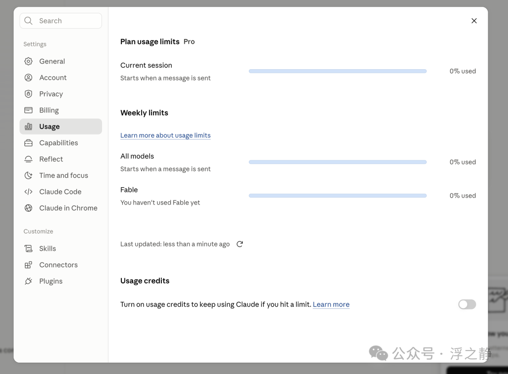Screen dimensions: 508x374
Task: Click the Time and focus moon icon
Action: pos(29,175)
